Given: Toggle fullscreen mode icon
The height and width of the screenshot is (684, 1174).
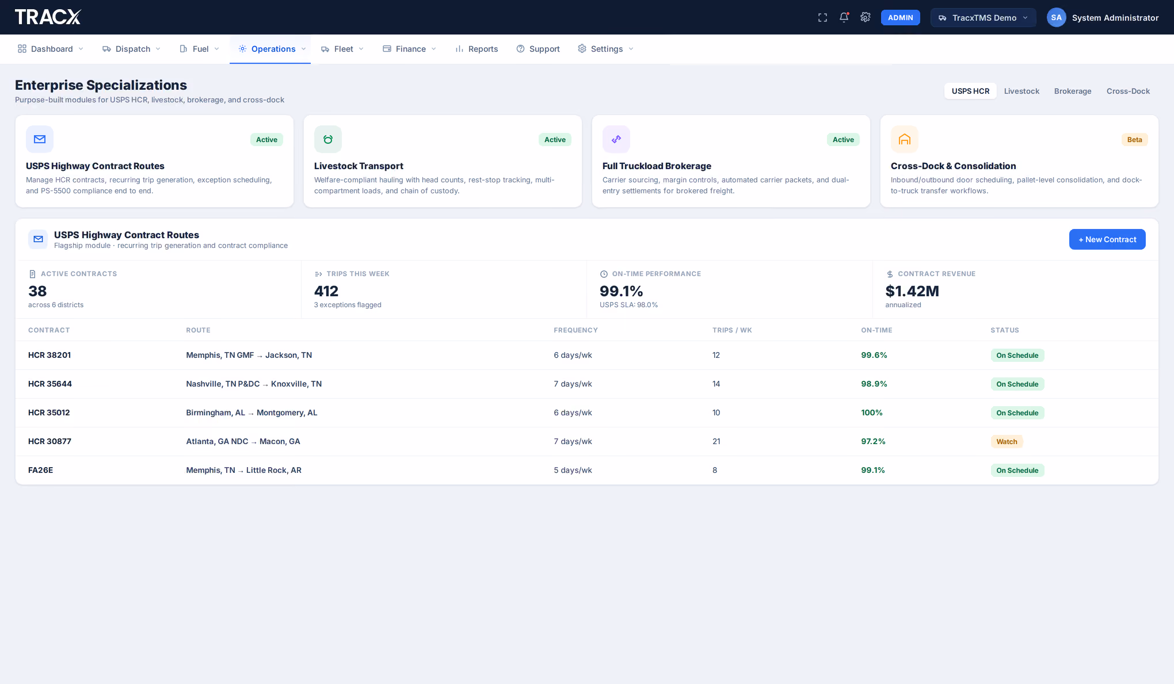Looking at the screenshot, I should (822, 18).
